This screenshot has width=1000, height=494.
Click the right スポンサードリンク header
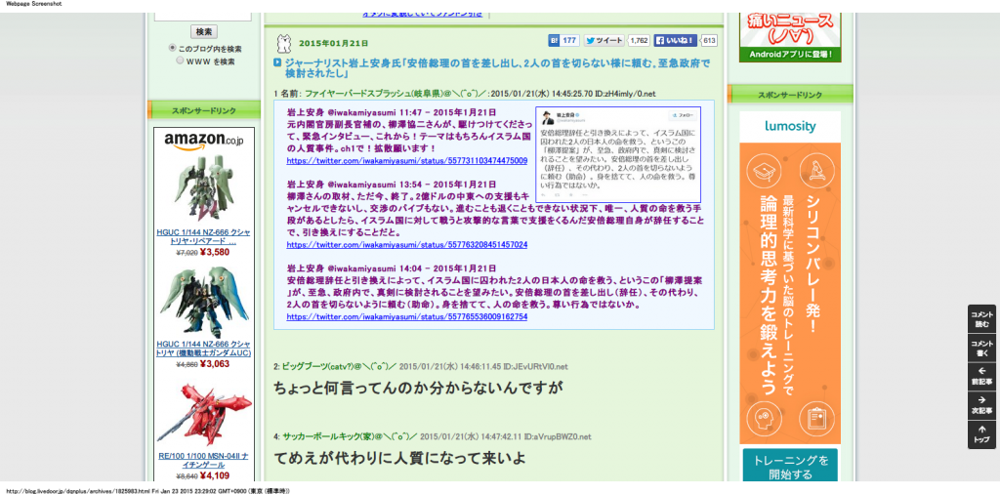coord(790,95)
